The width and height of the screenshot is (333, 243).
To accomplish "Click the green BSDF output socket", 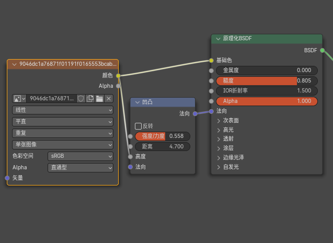I will [x=322, y=50].
